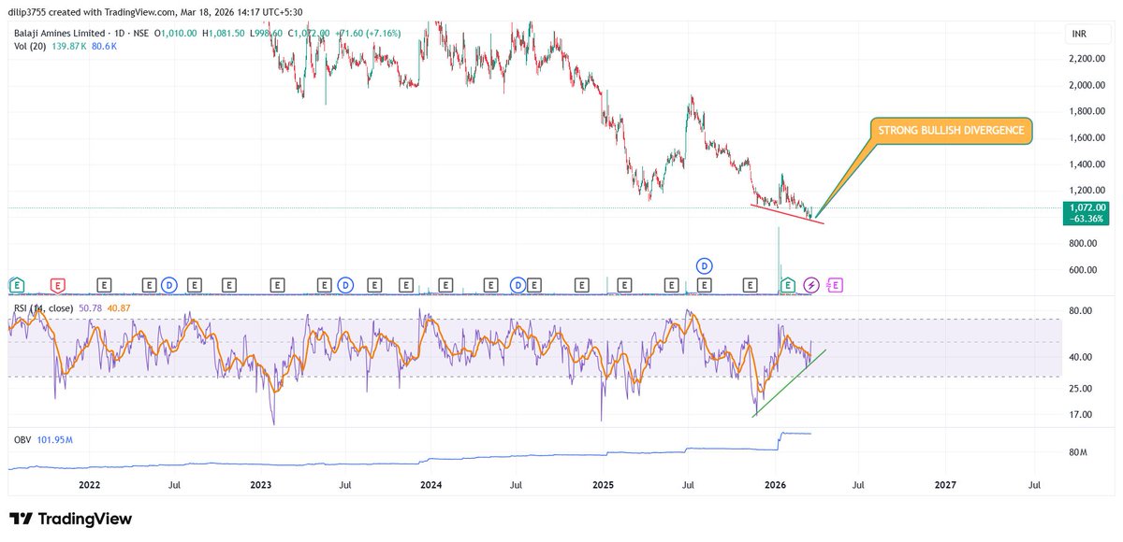The width and height of the screenshot is (1123, 542).
Task: Click the pink upcoming earnings marker
Action: (835, 284)
